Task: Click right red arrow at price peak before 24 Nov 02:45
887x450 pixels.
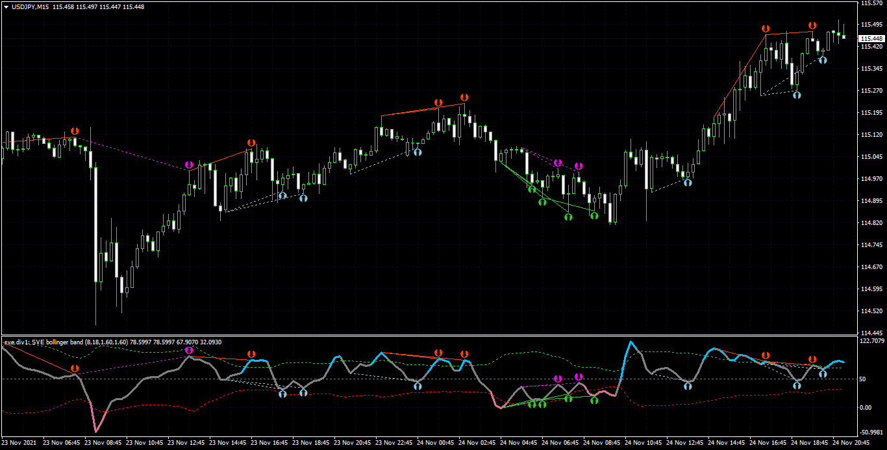Action: [x=464, y=97]
